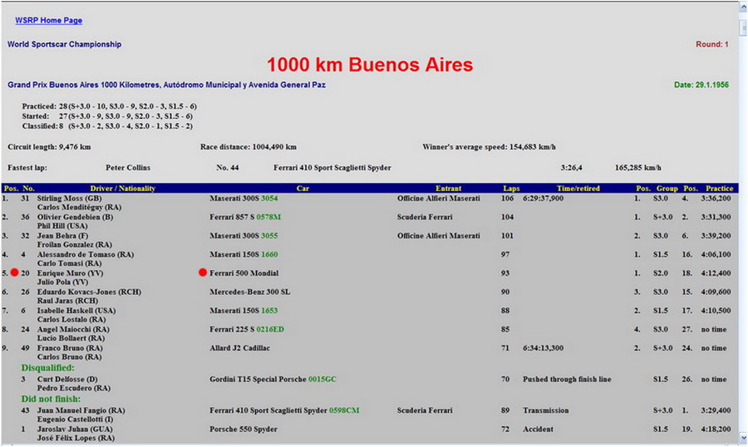Select driver 'Stirling Moss (GB)'
Viewport: 748px width, 447px height.
[69, 199]
